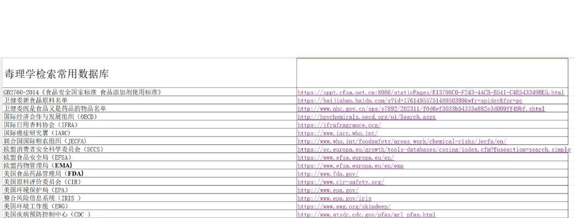Open the who.int jecfa link

tap(402, 141)
